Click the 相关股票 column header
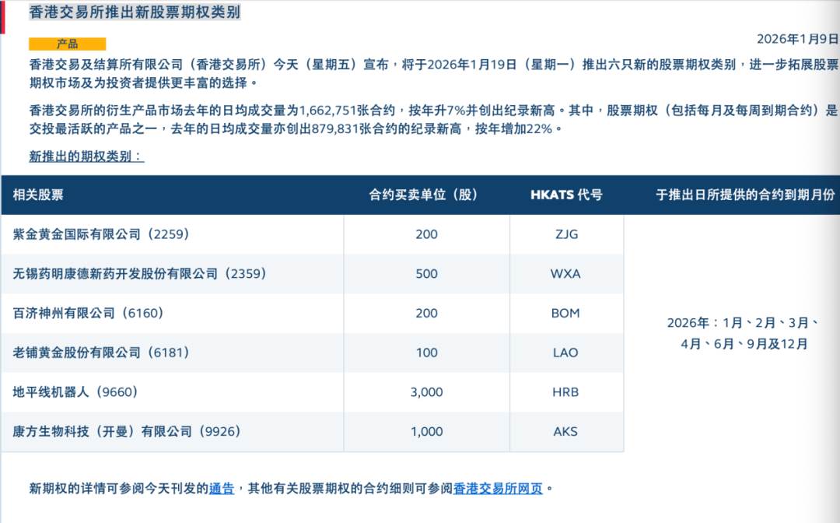Image resolution: width=840 pixels, height=523 pixels. tap(38, 195)
